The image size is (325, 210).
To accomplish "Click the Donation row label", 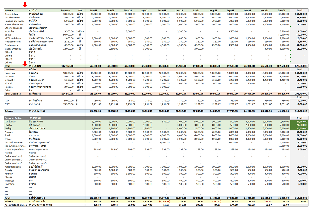I will pos(9,184).
